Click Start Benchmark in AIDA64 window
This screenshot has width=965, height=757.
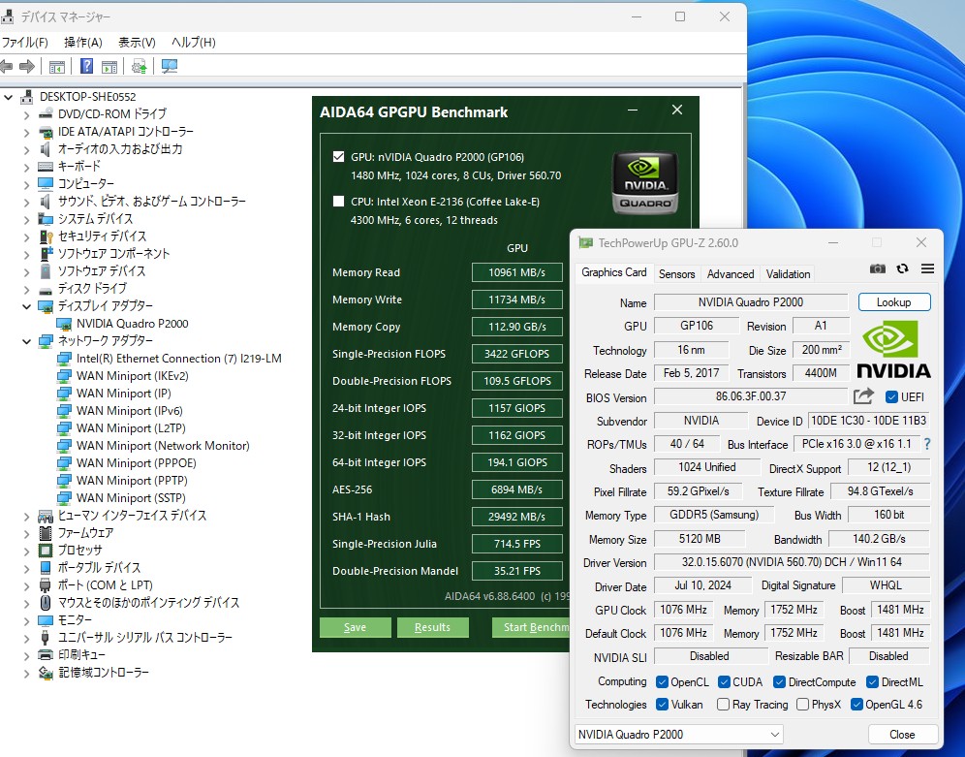(531, 627)
